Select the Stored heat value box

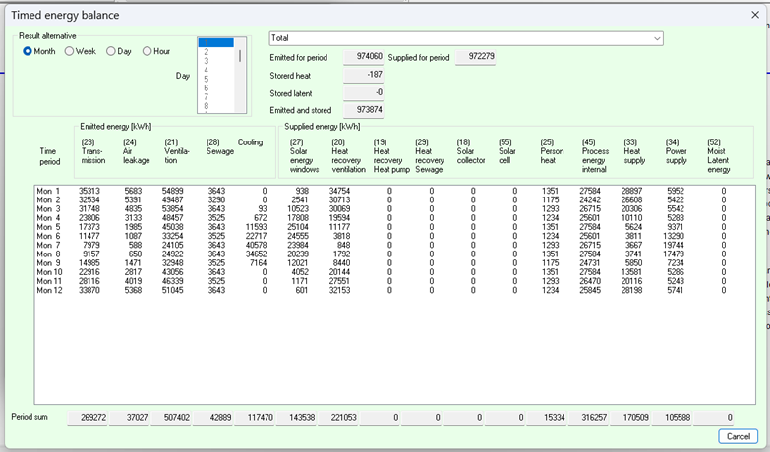[x=363, y=75]
